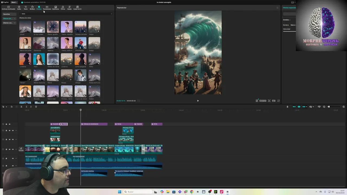Select the En las nubes effect
The image size is (347, 195).
pos(39,27)
